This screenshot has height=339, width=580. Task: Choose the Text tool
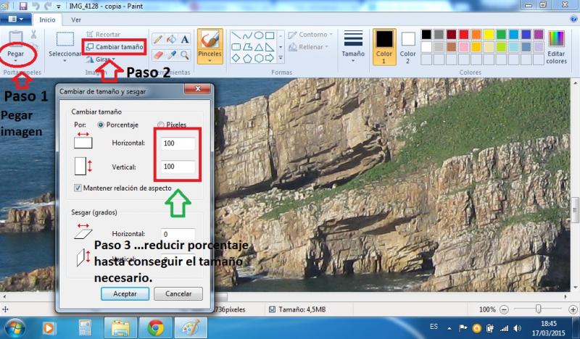pyautogui.click(x=185, y=39)
